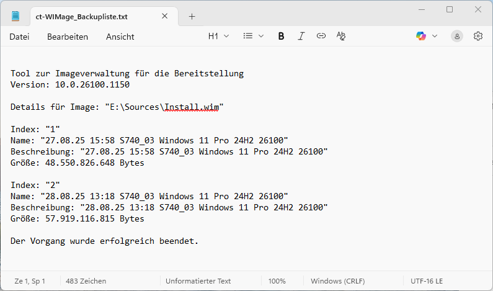Expand the Copilot dropdown chevron
The height and width of the screenshot is (291, 493).
pyautogui.click(x=435, y=37)
